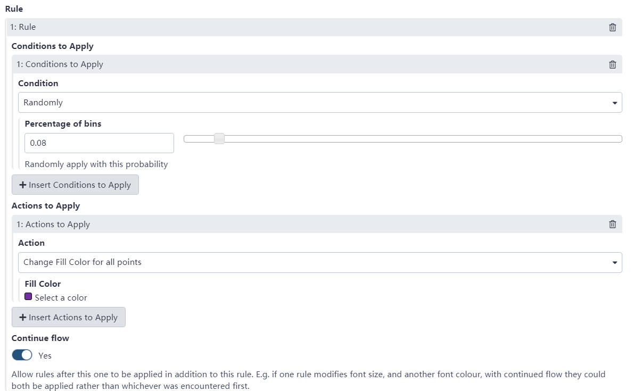Click the Condition dropdown arrow
This screenshot has width=634, height=391.
615,103
